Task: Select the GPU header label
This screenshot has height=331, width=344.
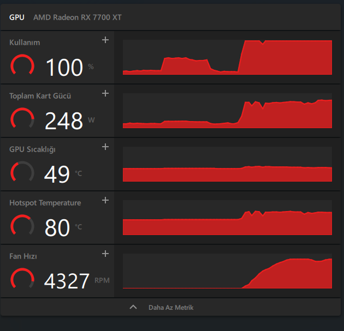Action: (x=17, y=17)
